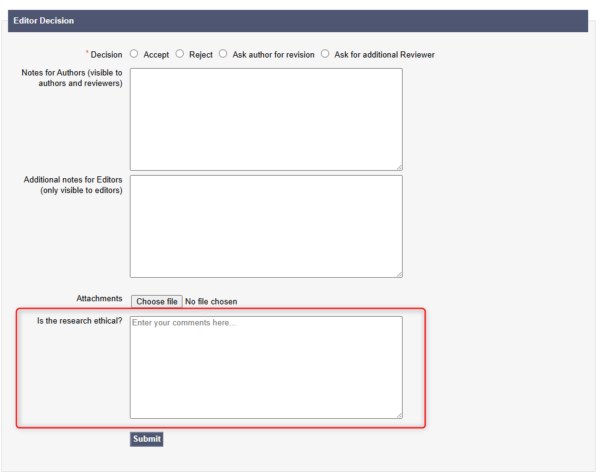Click the red required asterisk beside Decision
Screen dimensions: 603x472
click(x=87, y=52)
